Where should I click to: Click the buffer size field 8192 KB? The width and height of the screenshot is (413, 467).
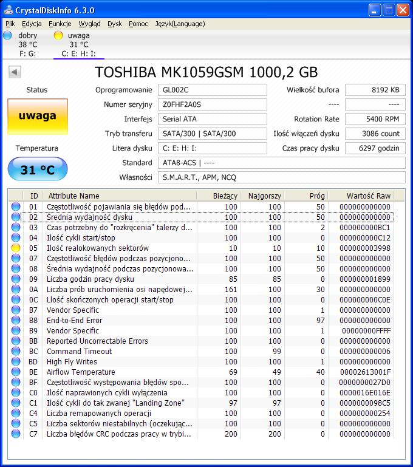375,90
